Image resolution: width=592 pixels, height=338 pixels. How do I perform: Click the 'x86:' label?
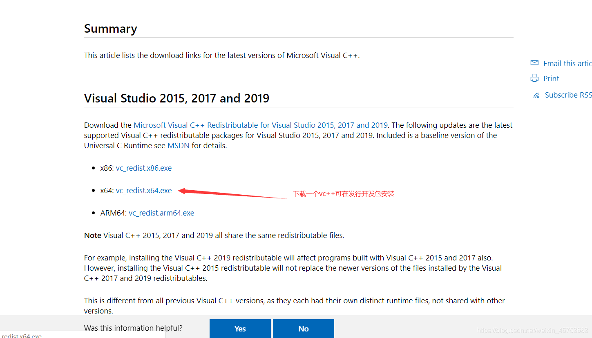point(107,168)
